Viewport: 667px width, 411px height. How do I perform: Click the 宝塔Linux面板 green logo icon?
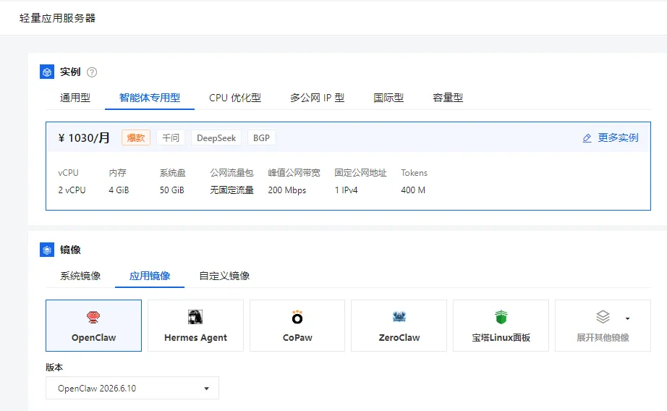point(501,317)
